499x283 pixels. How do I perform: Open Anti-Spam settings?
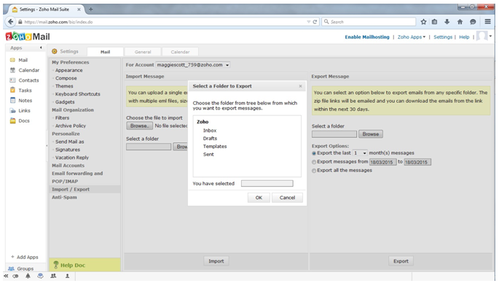(x=64, y=197)
